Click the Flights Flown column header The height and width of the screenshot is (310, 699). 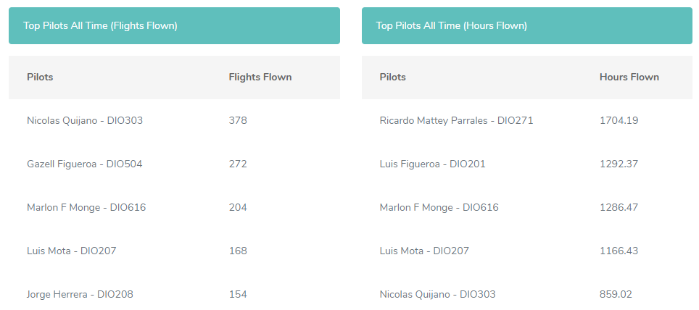[260, 77]
